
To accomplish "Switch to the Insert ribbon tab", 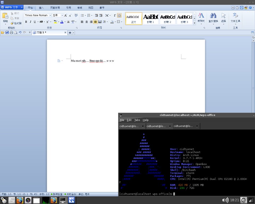I will point(41,8).
